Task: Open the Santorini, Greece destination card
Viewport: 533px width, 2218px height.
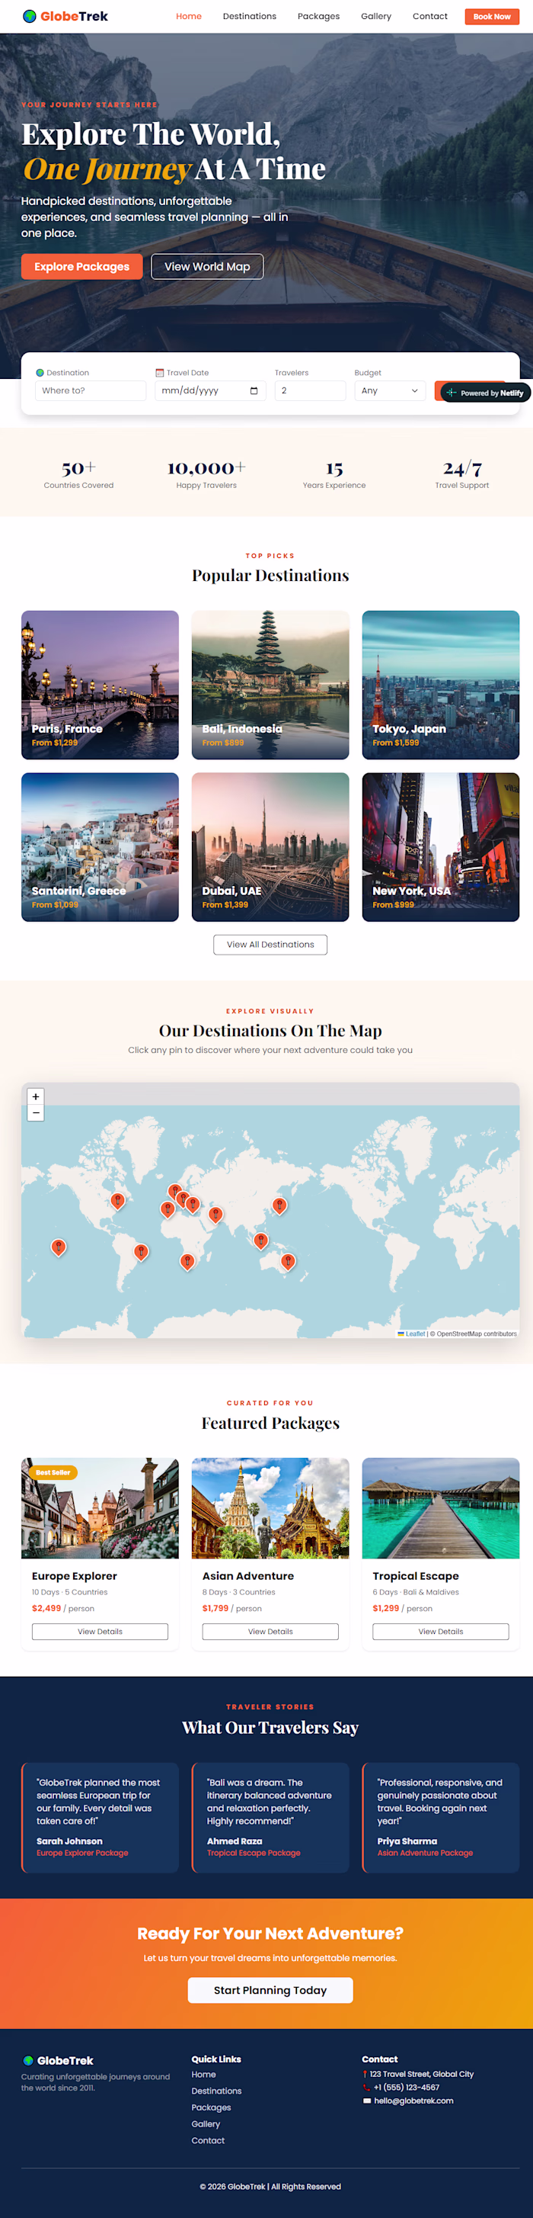Action: [x=100, y=846]
